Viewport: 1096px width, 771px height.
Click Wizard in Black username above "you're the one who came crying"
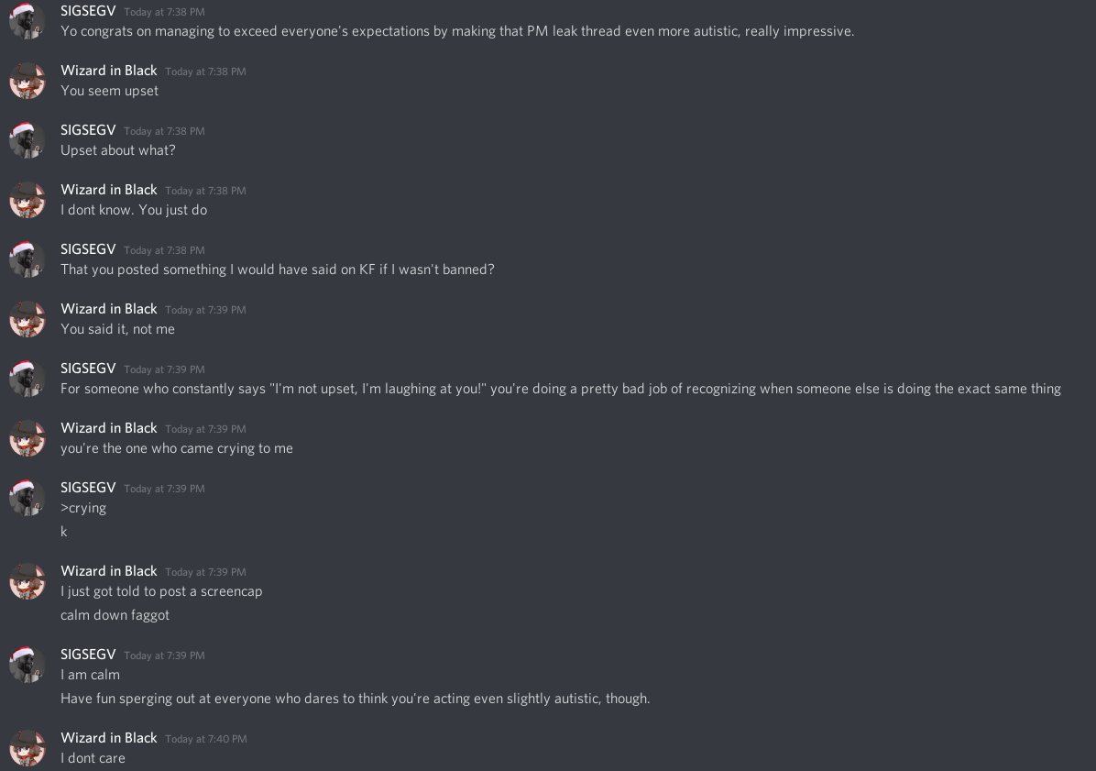pos(108,428)
